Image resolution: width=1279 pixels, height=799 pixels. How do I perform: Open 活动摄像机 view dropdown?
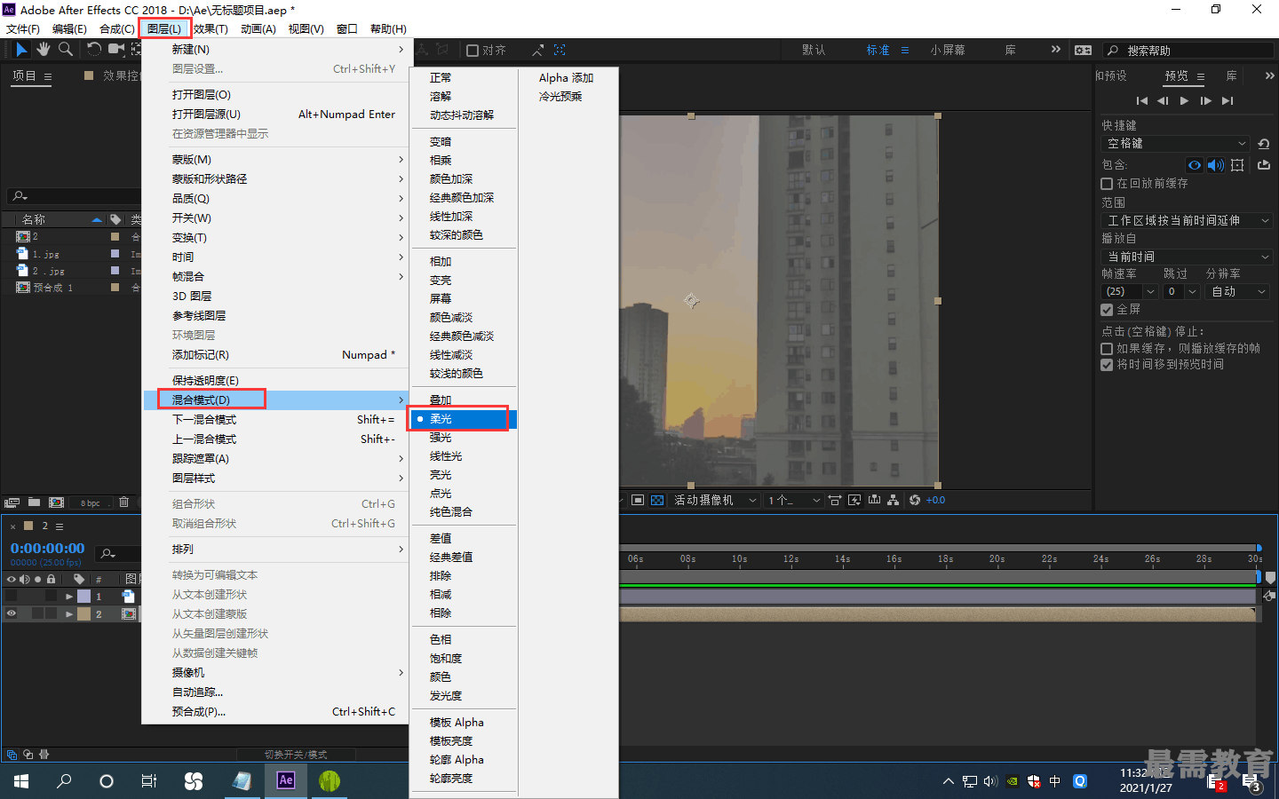point(714,500)
